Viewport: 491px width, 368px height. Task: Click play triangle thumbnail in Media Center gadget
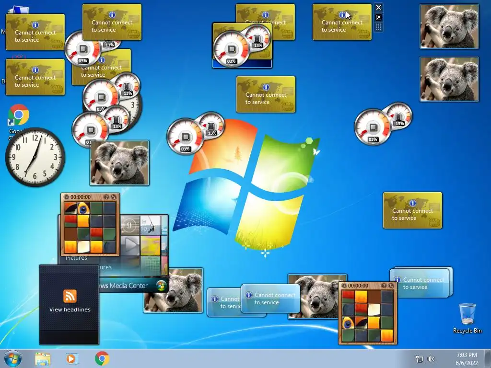point(129,245)
